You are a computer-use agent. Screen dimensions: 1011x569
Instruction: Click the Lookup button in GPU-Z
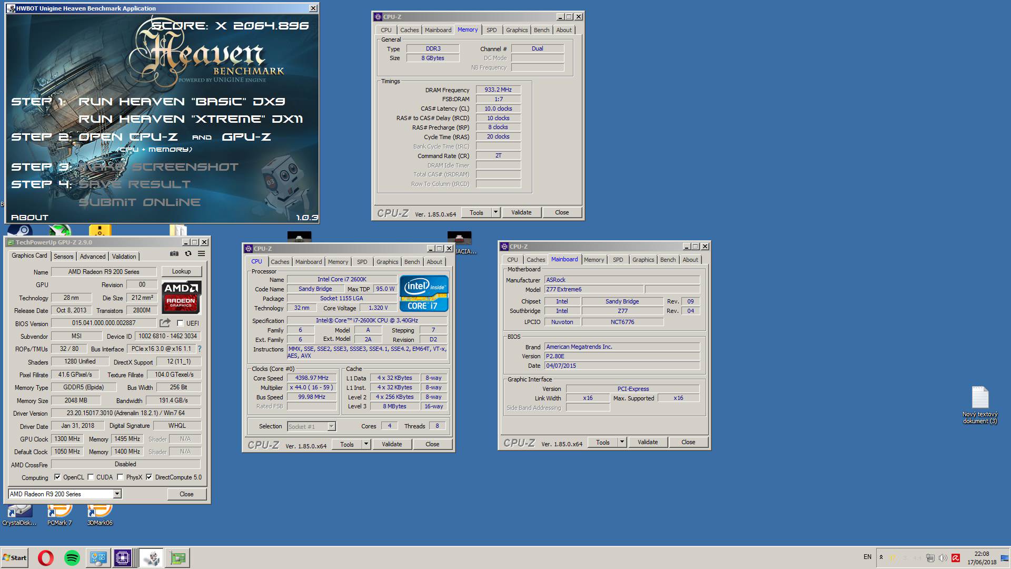[181, 271]
